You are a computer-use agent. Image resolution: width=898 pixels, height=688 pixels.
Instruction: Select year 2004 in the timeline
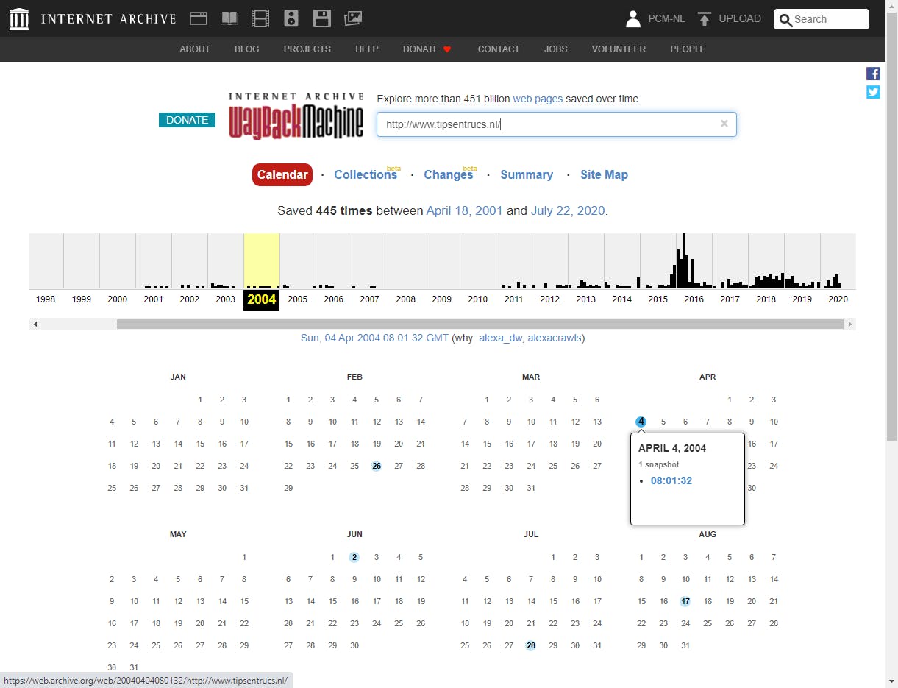click(x=261, y=299)
